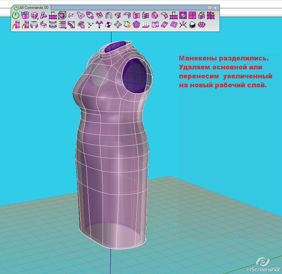Screen dimensions: 282x274
Task: Click the sphere inside wireframe cube icon
Action: [x=62, y=15]
